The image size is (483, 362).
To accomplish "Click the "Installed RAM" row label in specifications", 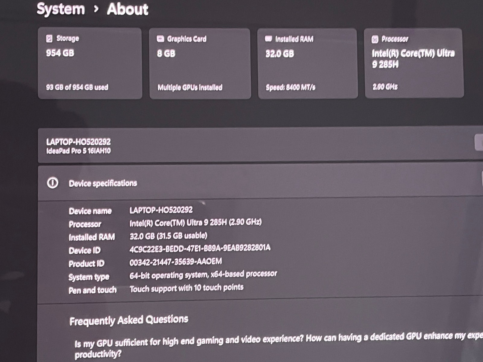I will 92,237.
